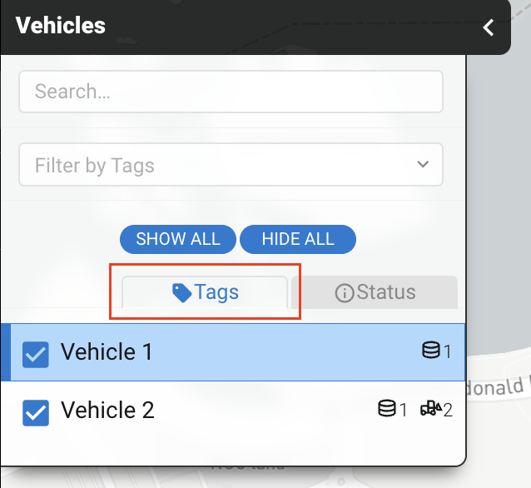The height and width of the screenshot is (488, 531).
Task: Click the info icon on the Status tab
Action: click(344, 292)
